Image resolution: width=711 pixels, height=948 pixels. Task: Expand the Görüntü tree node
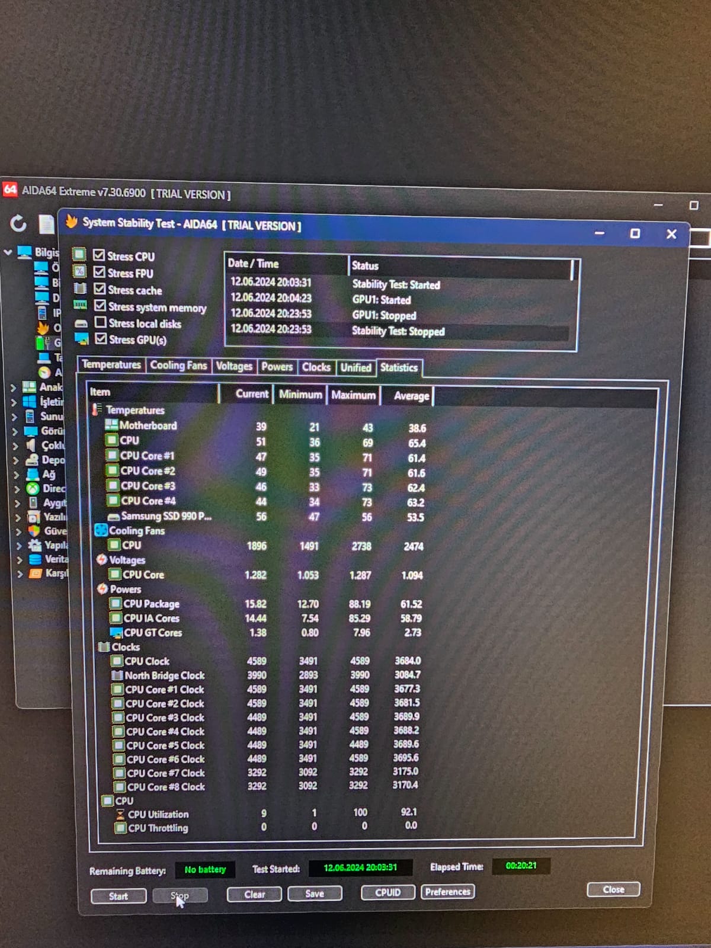[x=15, y=431]
